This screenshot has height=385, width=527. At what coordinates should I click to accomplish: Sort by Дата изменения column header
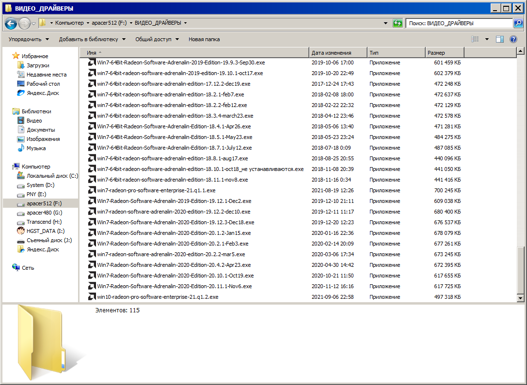tap(338, 53)
